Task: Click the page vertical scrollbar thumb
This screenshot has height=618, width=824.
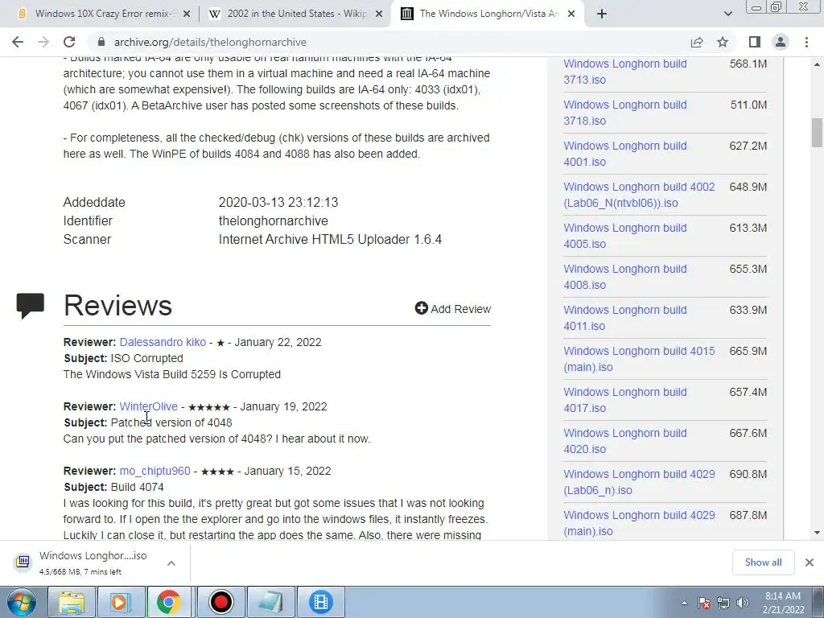Action: coord(817,133)
